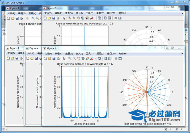This screenshot has height=133, width=190.
Task: Activate Zoom Out tool in Figure 2
Action: (74, 18)
